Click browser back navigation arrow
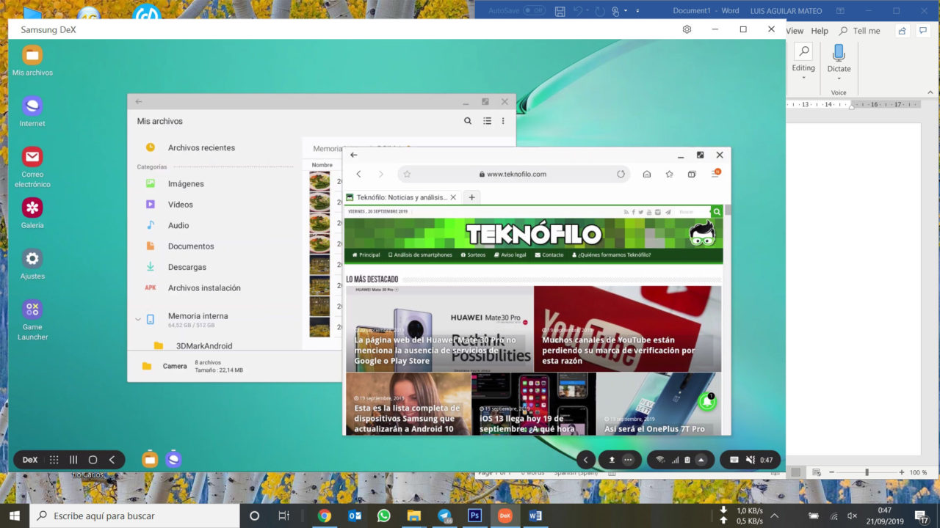Viewport: 940px width, 528px height. 358,174
